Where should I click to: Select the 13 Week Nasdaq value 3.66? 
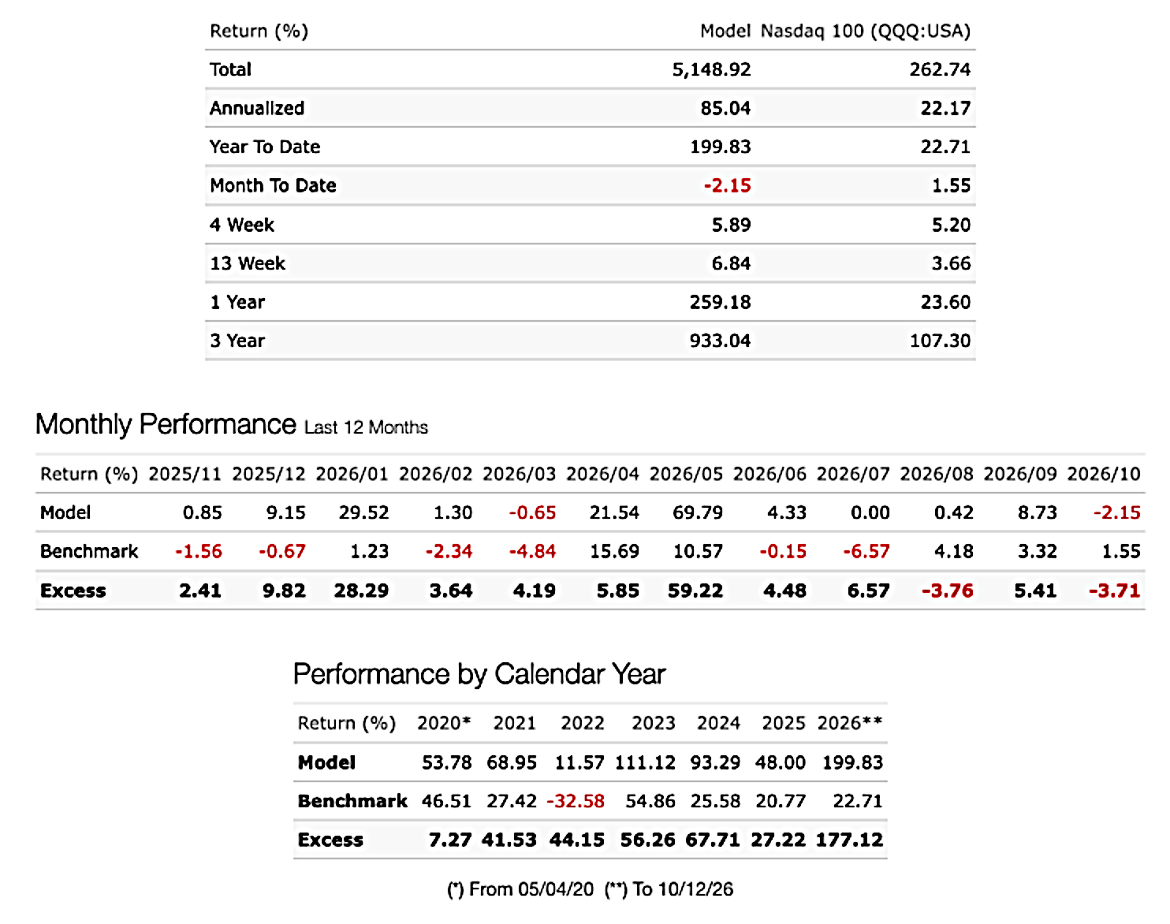(951, 263)
